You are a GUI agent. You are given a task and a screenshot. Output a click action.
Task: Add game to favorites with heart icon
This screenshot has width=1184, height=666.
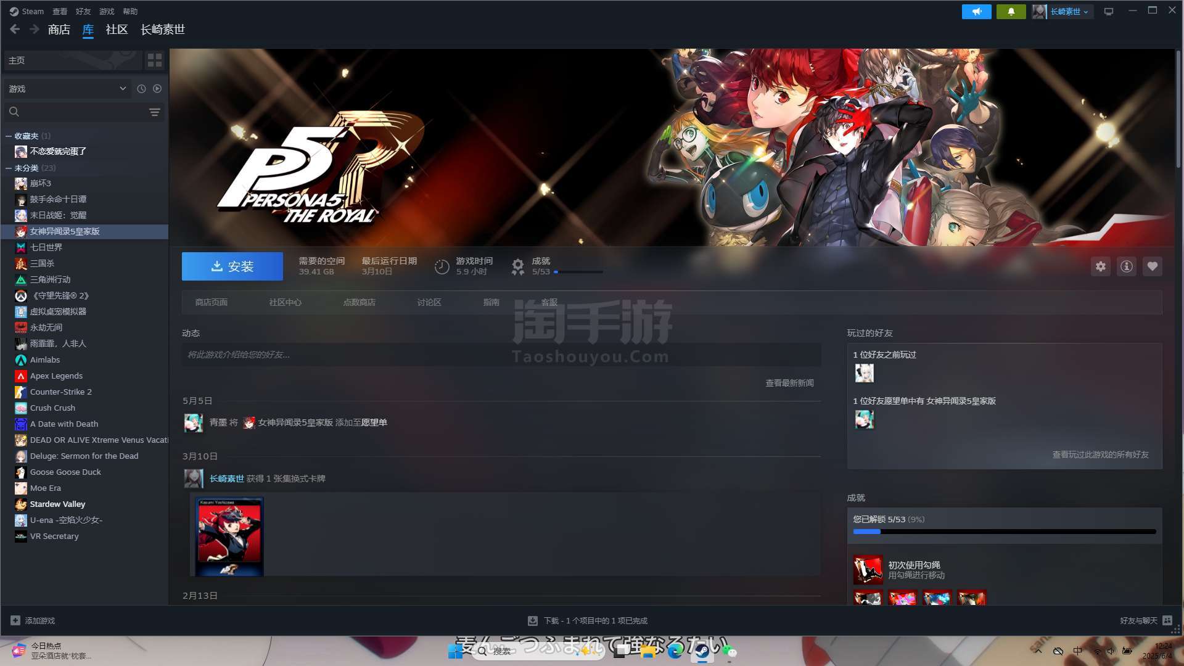1153,266
